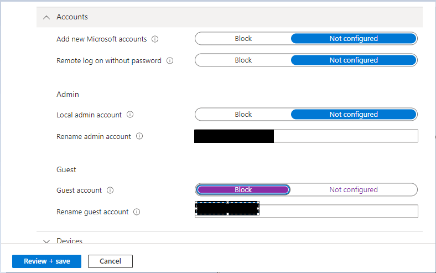Click info icon next to Guest account
The image size is (436, 273).
(110, 190)
